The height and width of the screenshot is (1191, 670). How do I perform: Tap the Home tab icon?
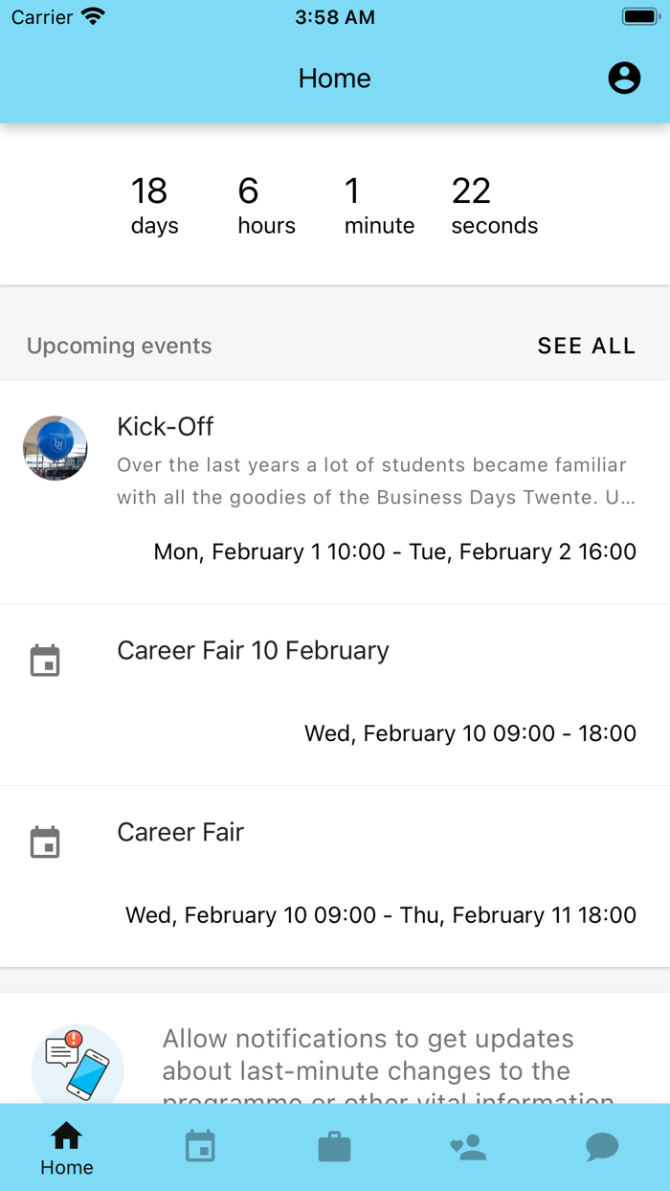pos(66,1137)
